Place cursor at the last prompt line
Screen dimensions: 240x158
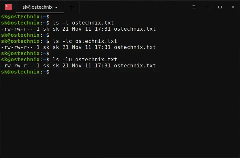click(25, 72)
